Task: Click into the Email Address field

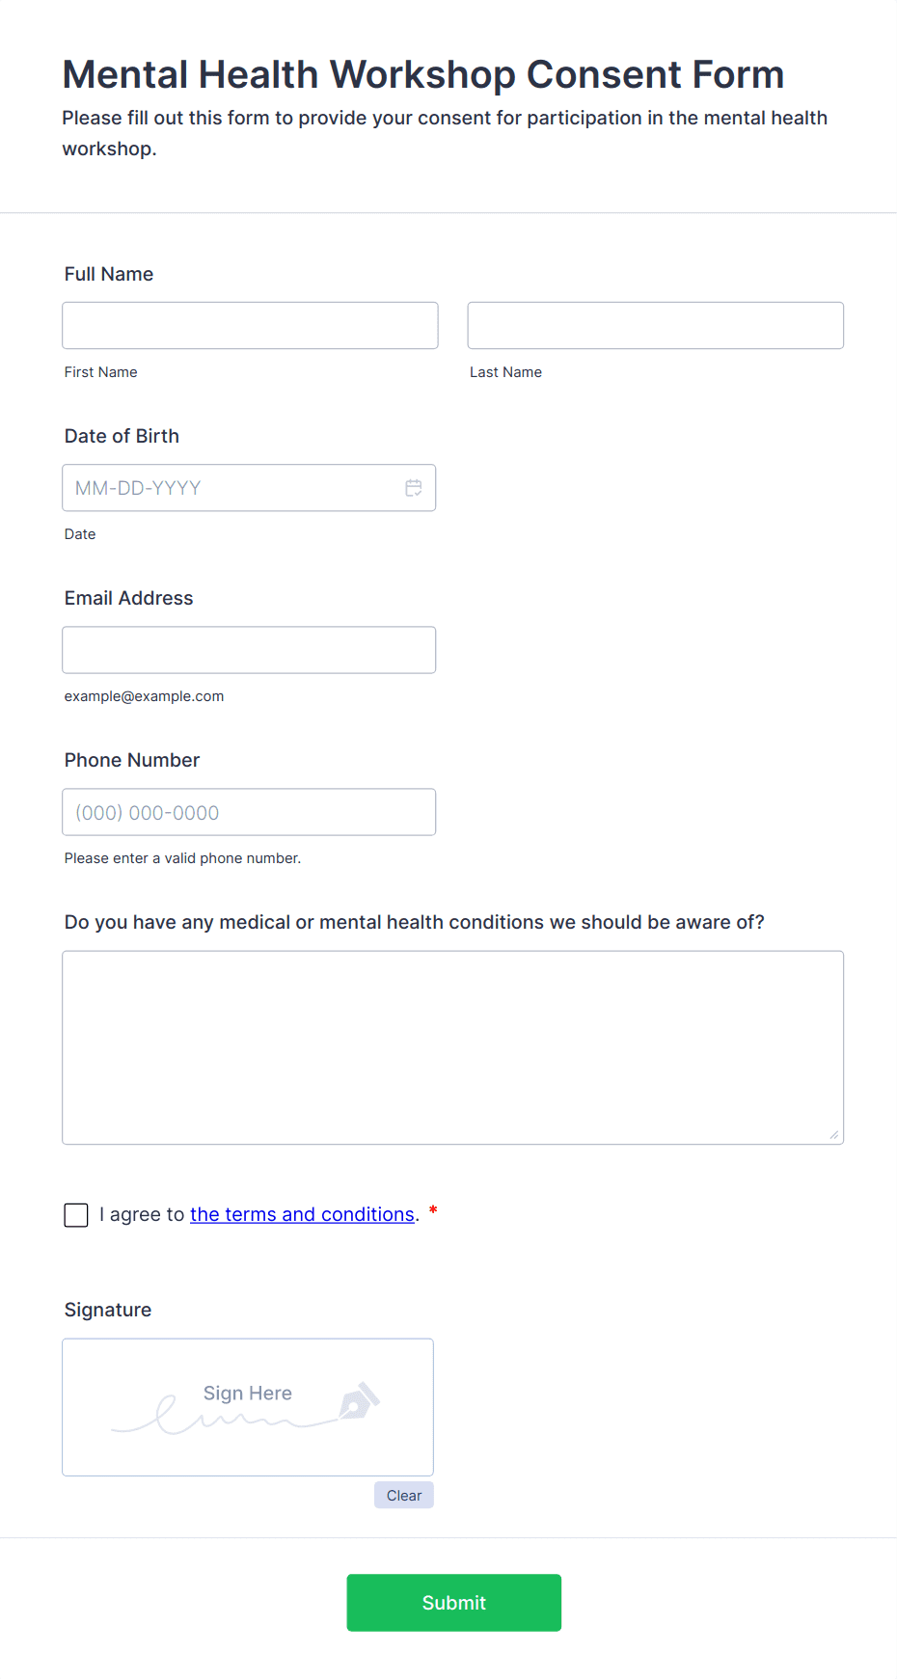Action: (x=249, y=650)
